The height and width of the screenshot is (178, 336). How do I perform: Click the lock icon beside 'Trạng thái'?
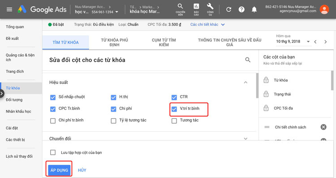click(x=266, y=94)
